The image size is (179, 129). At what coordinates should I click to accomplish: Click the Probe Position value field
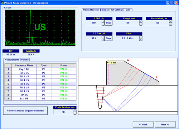click(x=63, y=112)
